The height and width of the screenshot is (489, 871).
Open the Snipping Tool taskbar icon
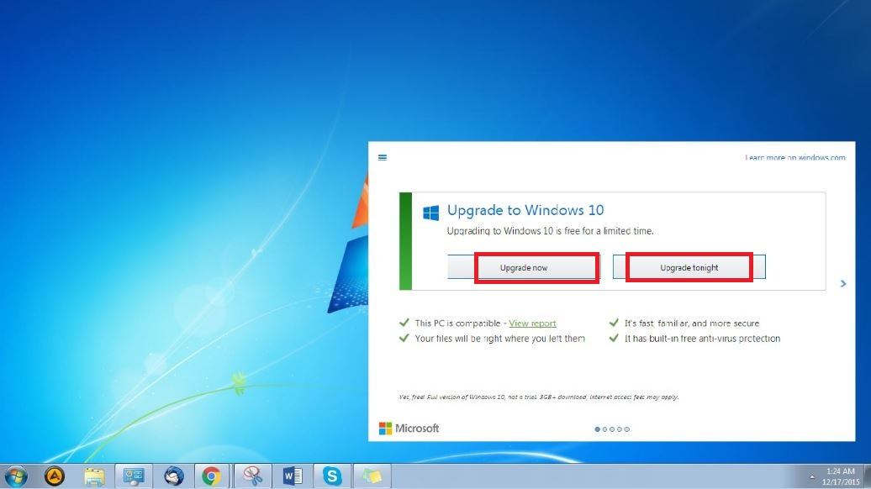[x=253, y=476]
